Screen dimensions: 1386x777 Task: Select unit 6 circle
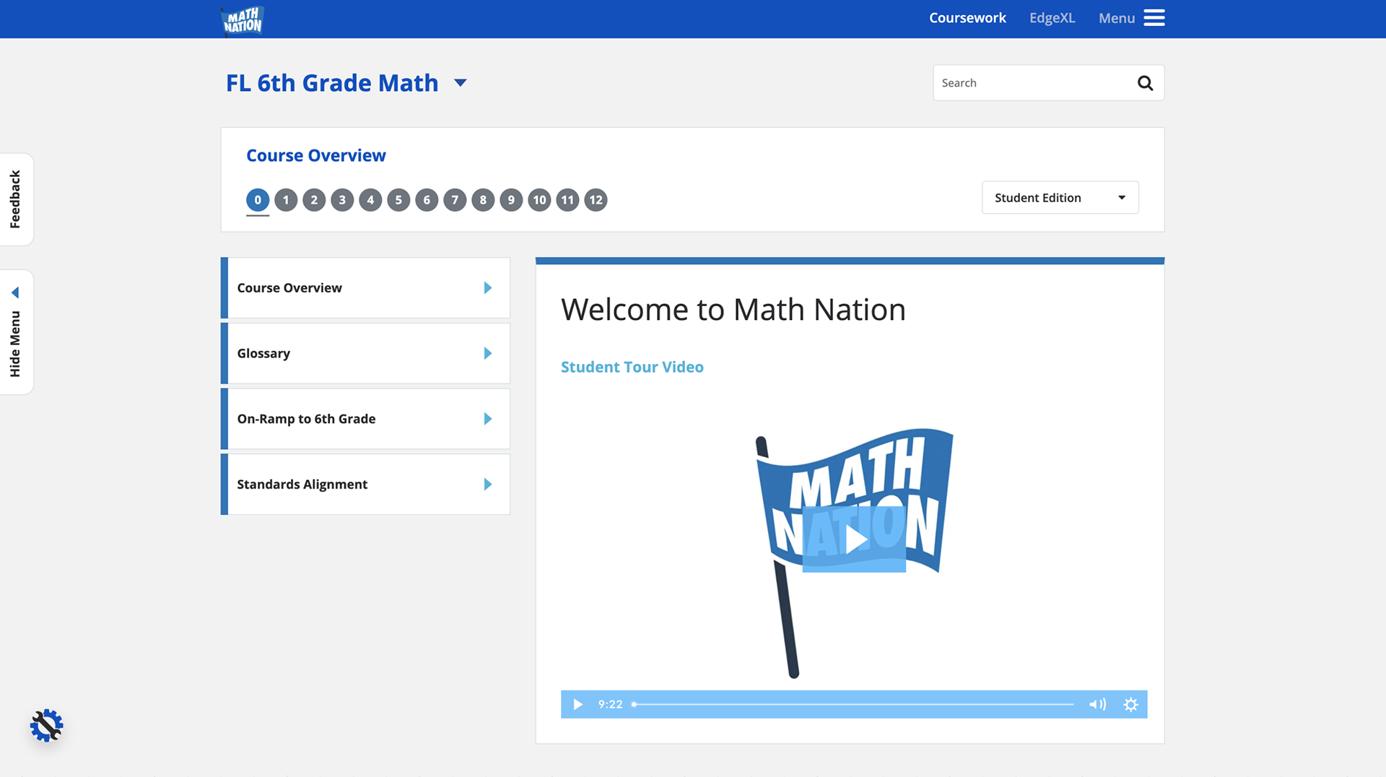pyautogui.click(x=427, y=200)
